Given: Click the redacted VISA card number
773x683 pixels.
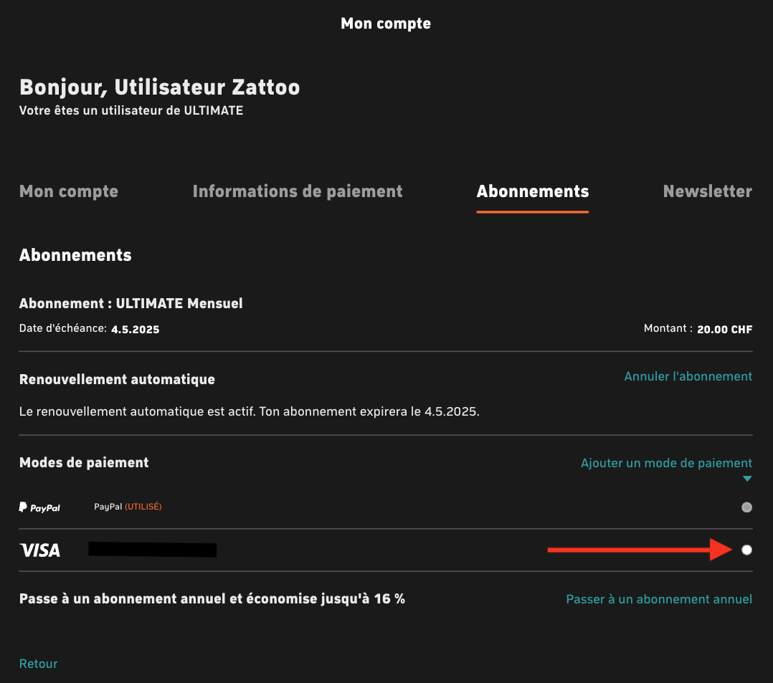Looking at the screenshot, I should [152, 550].
